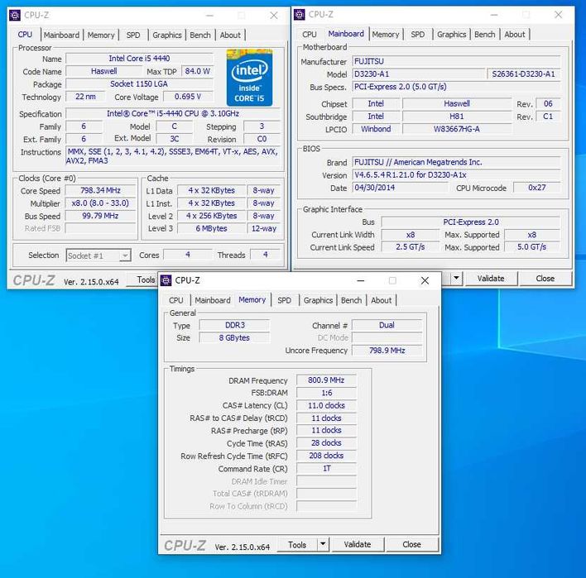Click the Threads count field
Viewport: 586px width, 578px height.
click(266, 255)
